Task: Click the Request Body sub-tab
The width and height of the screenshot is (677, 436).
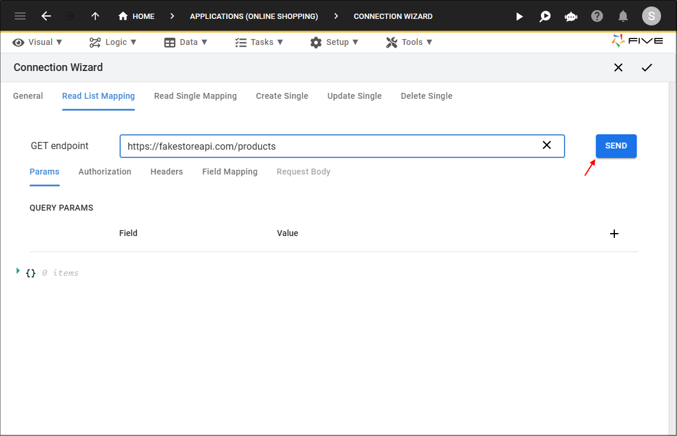Action: [304, 172]
